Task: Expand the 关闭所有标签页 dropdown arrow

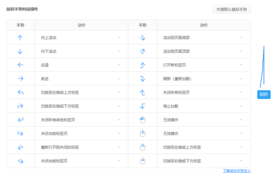Action: tap(241, 92)
